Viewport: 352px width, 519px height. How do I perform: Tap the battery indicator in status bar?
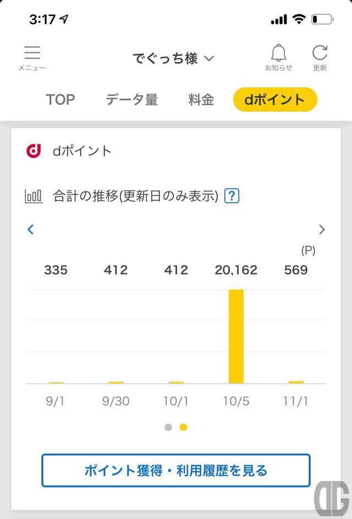point(322,20)
